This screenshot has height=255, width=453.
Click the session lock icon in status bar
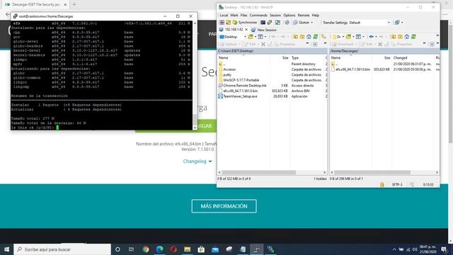(x=382, y=184)
